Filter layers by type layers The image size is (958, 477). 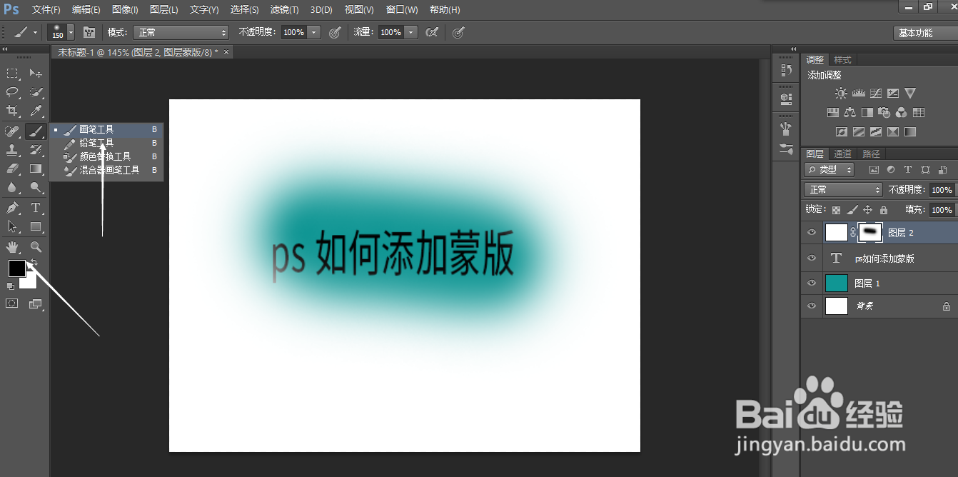[908, 170]
